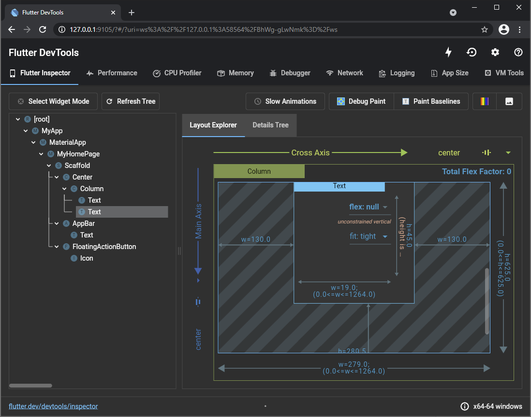Toggle Debug Paint
This screenshot has width=531, height=417.
[361, 101]
